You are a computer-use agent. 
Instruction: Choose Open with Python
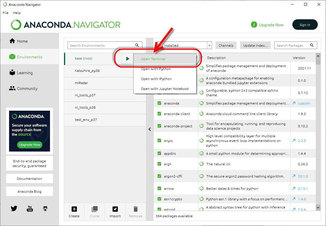[x=165, y=69]
